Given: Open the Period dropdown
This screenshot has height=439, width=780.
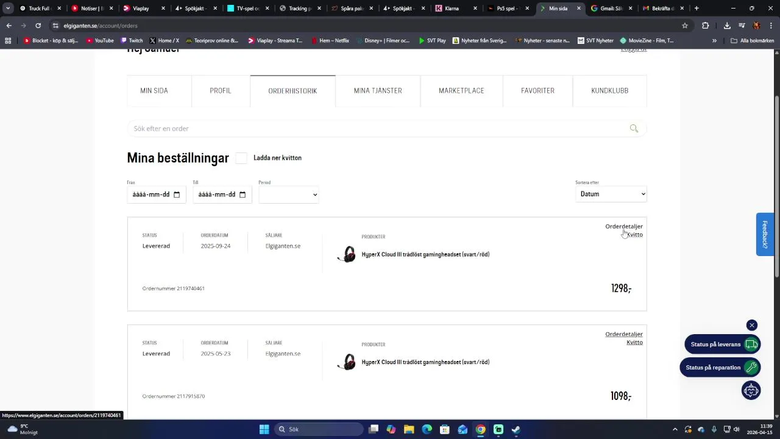Looking at the screenshot, I should pos(288,195).
